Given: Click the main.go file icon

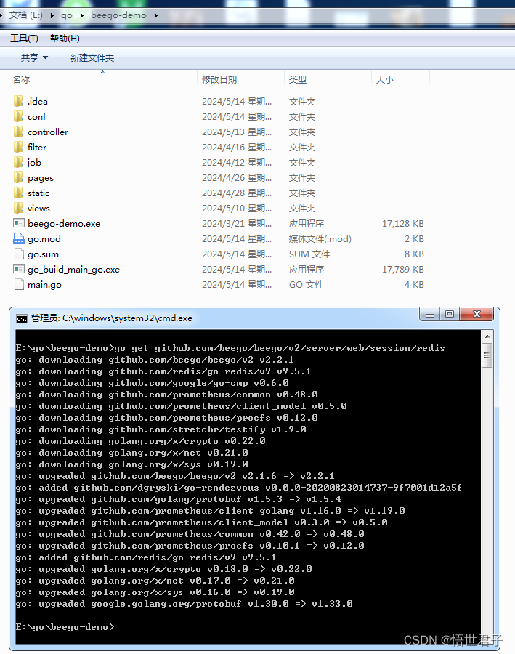Looking at the screenshot, I should (19, 284).
